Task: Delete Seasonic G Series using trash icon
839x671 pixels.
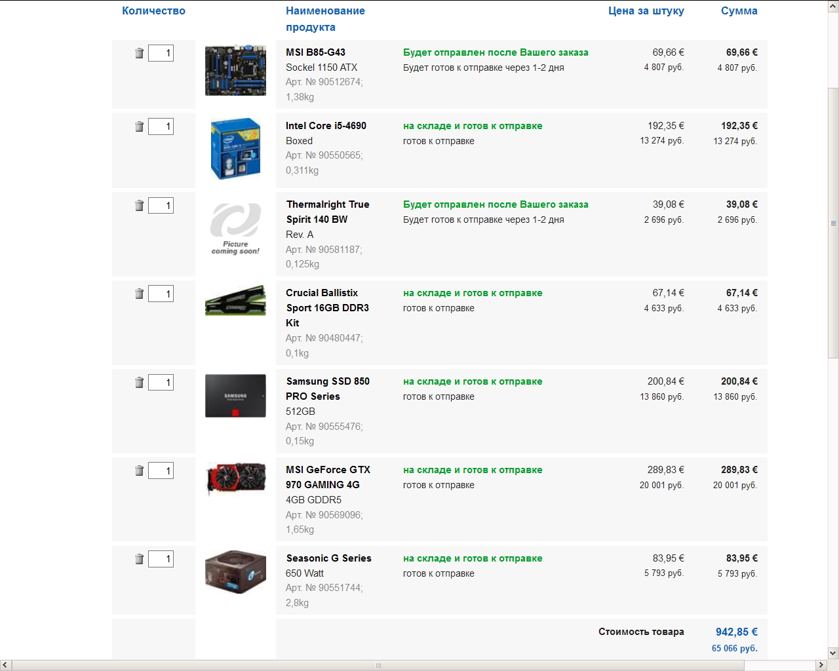Action: click(139, 559)
